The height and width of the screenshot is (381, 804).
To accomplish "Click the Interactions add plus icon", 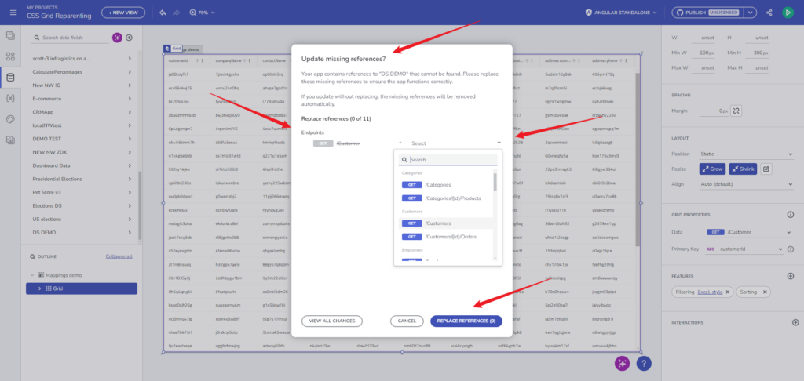I will (795, 323).
